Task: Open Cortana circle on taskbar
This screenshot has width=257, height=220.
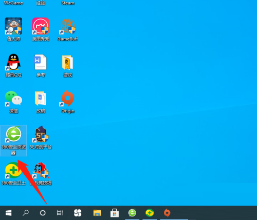Action: coord(43,213)
